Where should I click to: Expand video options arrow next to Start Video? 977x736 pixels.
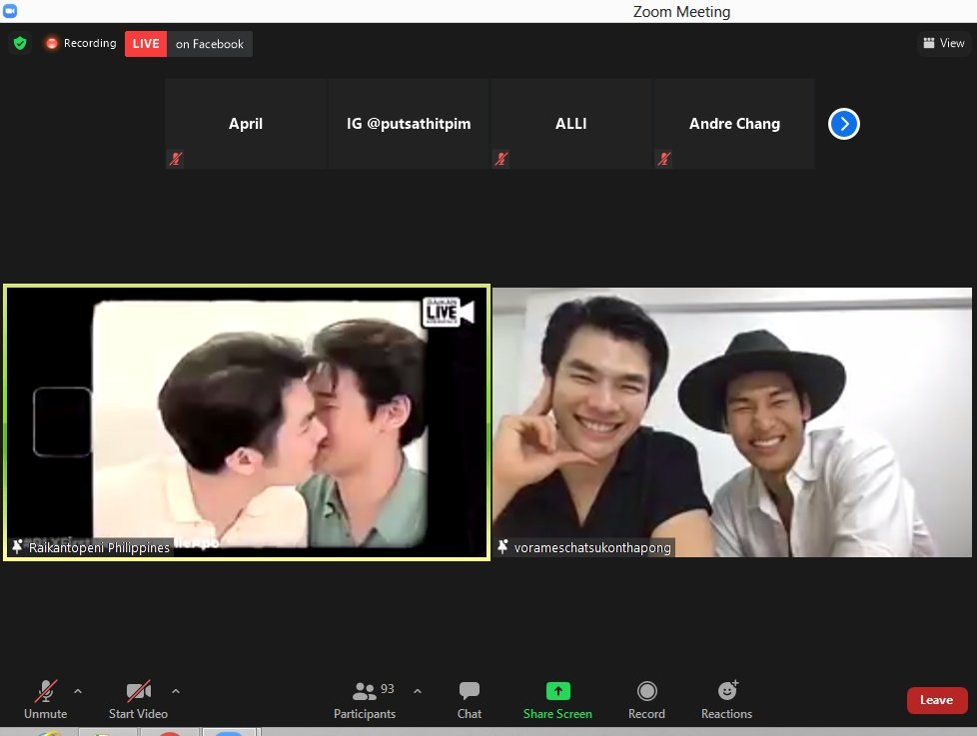point(176,691)
